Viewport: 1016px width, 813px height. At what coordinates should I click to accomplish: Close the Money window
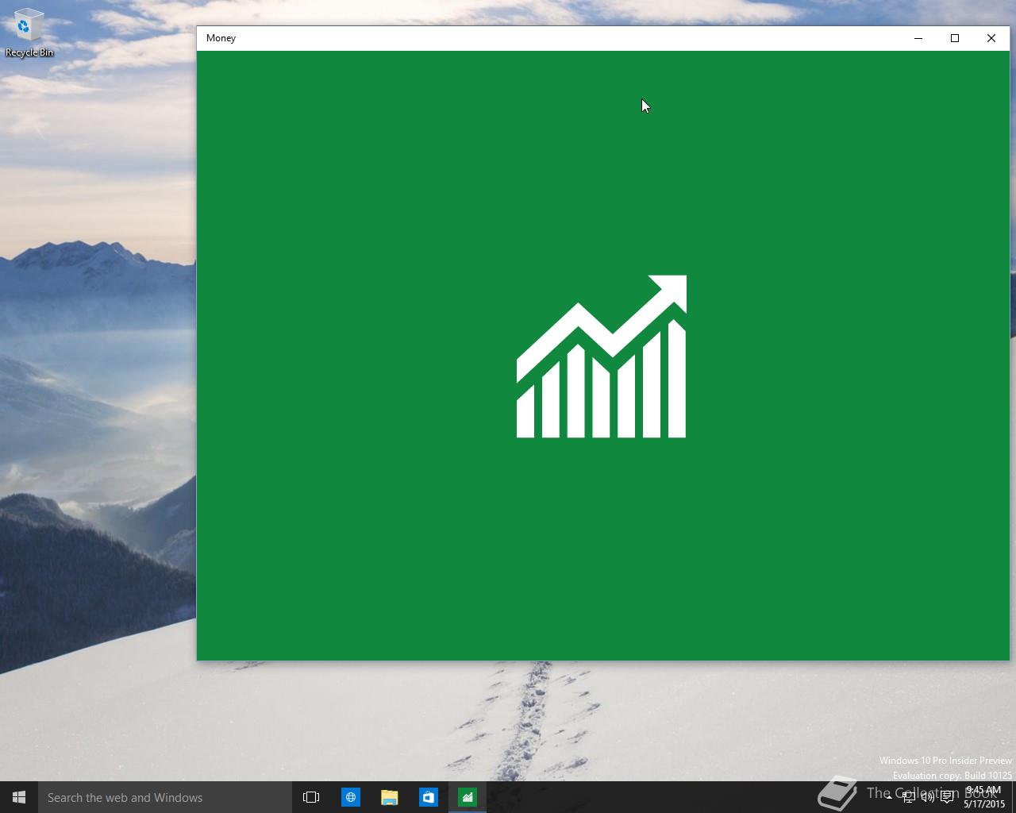pyautogui.click(x=991, y=38)
